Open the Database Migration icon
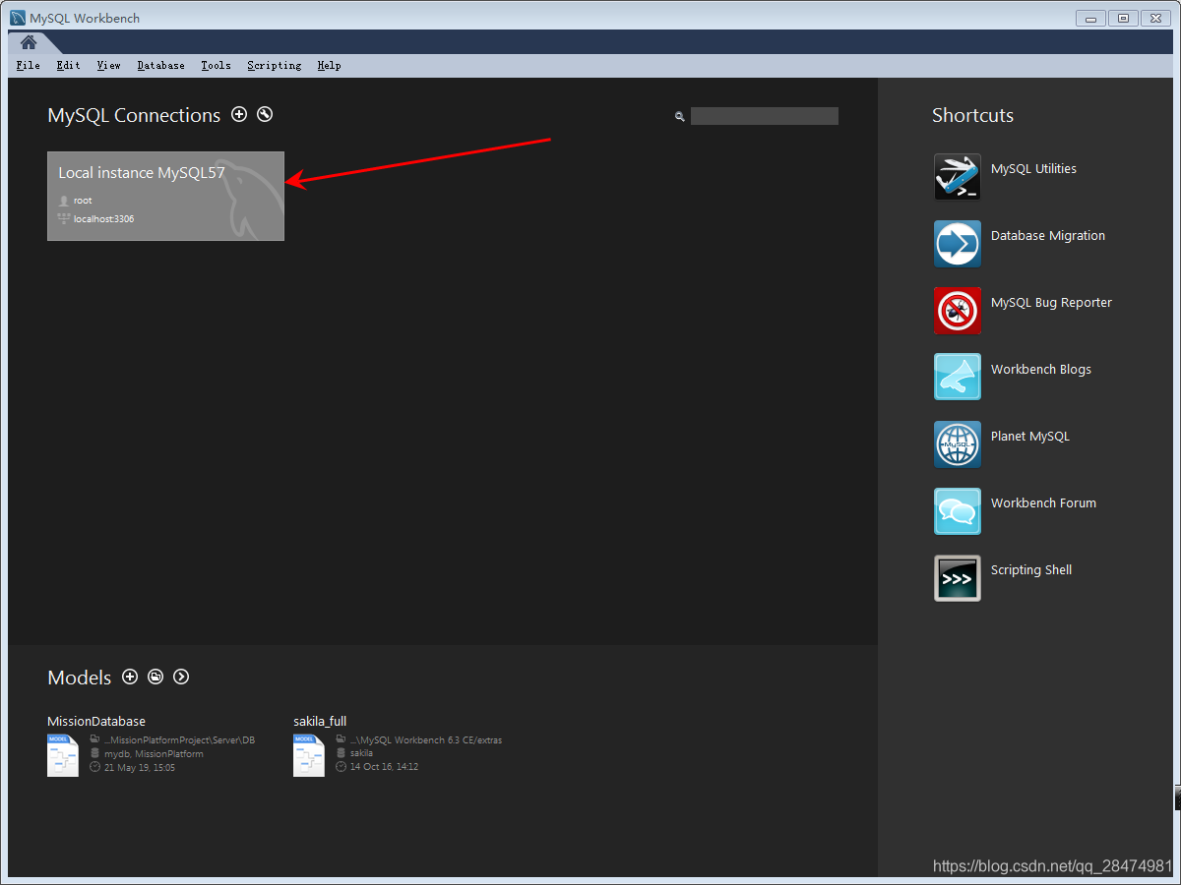 (x=958, y=244)
